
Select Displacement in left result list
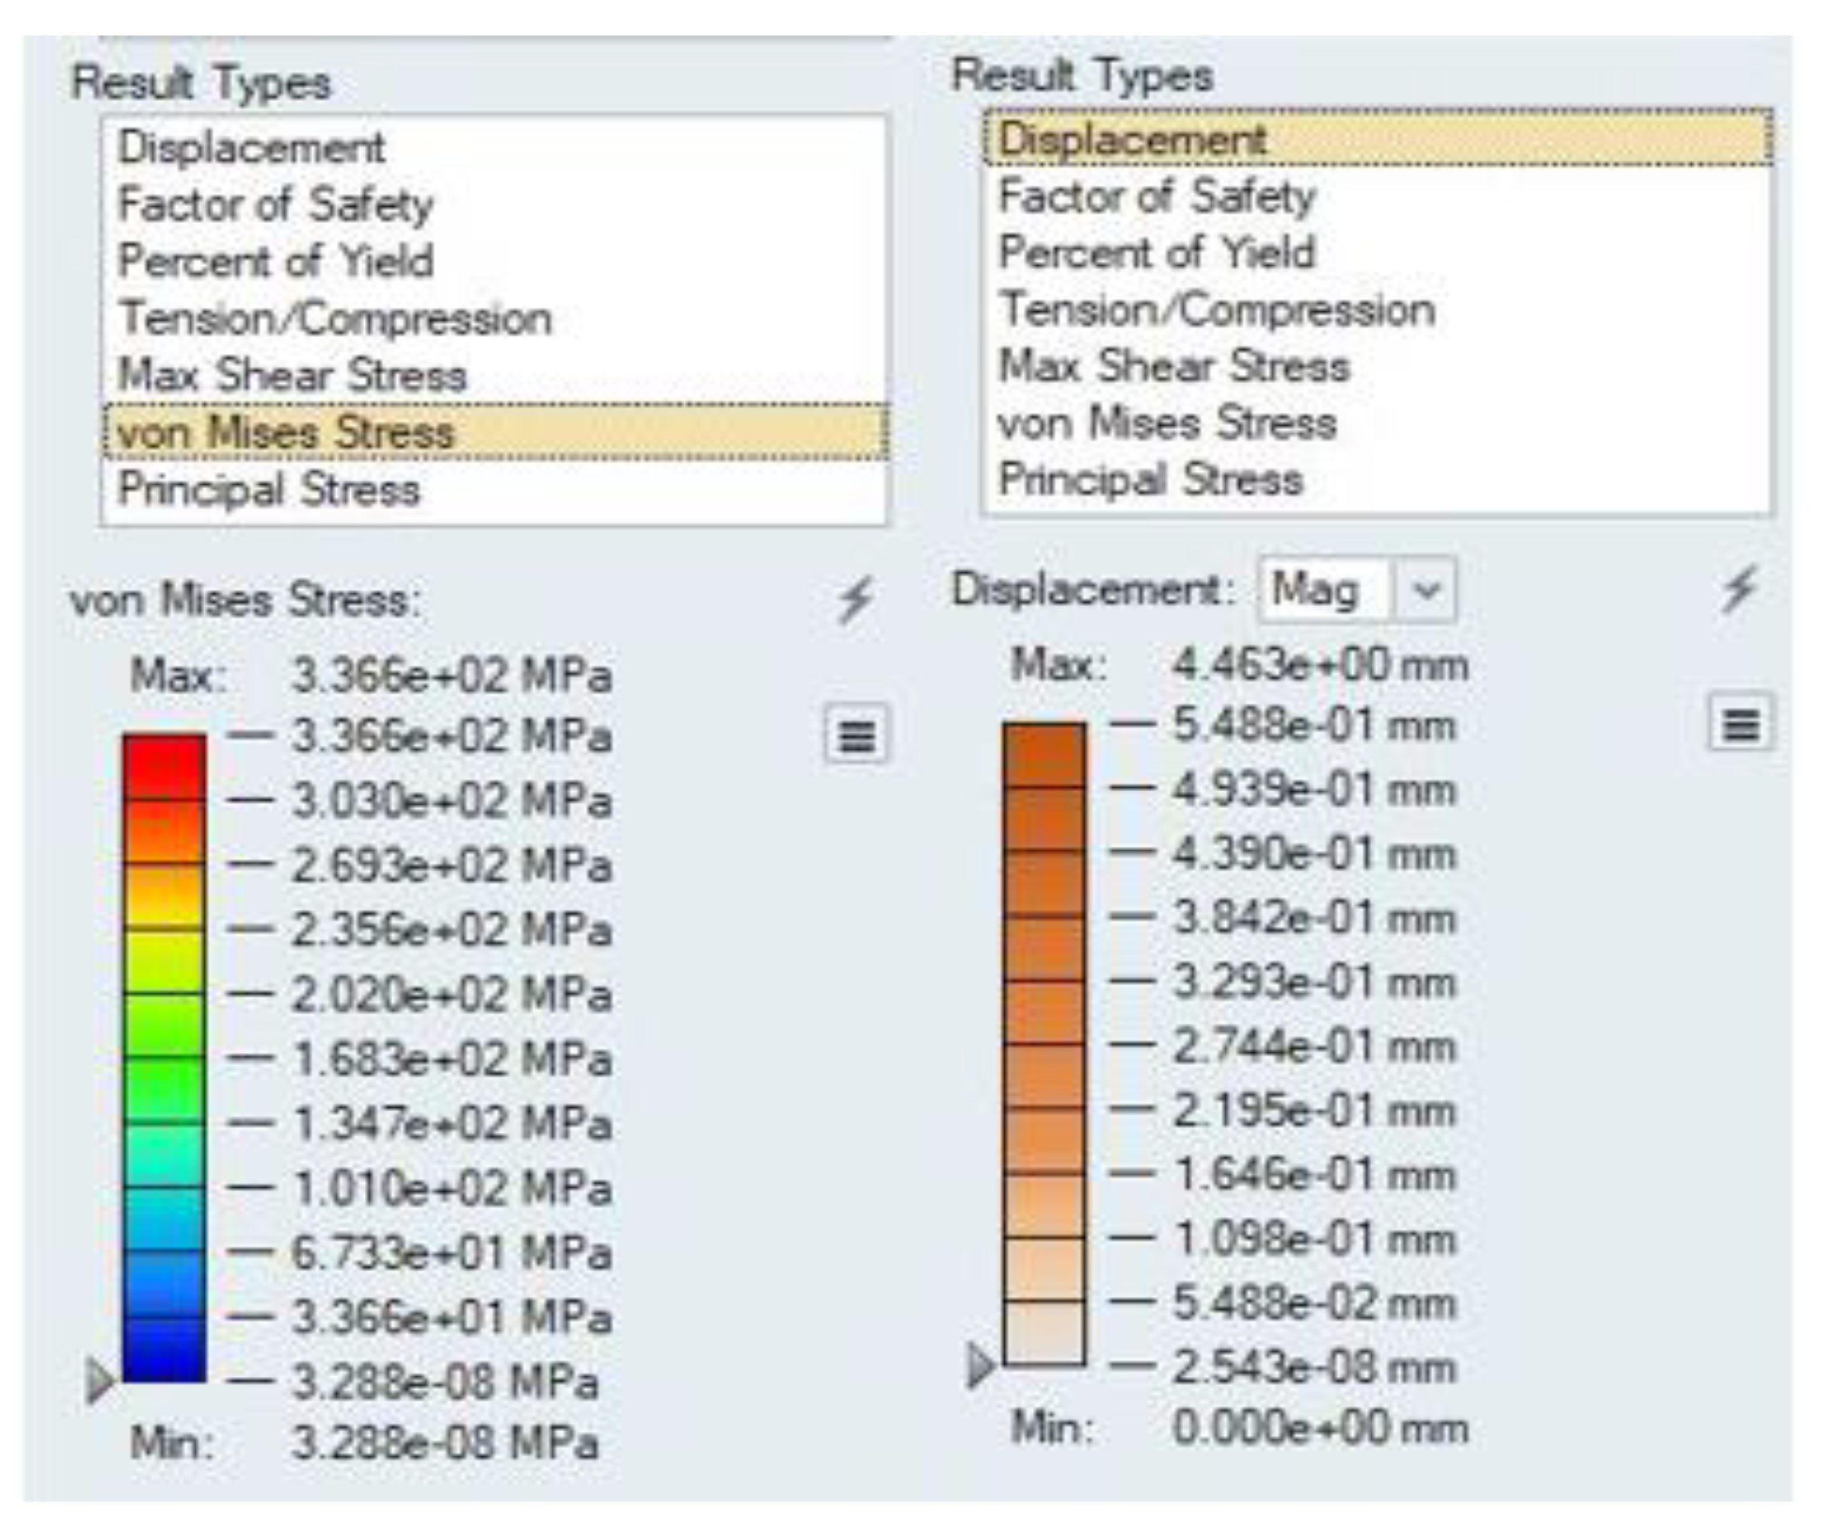click(x=252, y=147)
